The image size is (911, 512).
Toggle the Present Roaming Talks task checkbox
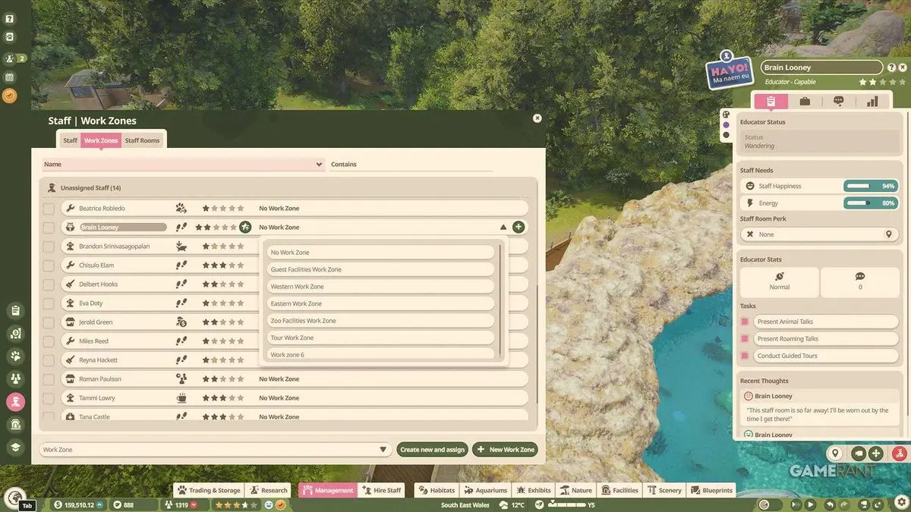click(745, 338)
